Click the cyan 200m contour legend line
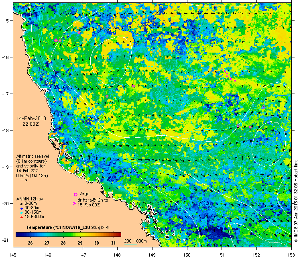Screen dimensions: 301x257 131,245
